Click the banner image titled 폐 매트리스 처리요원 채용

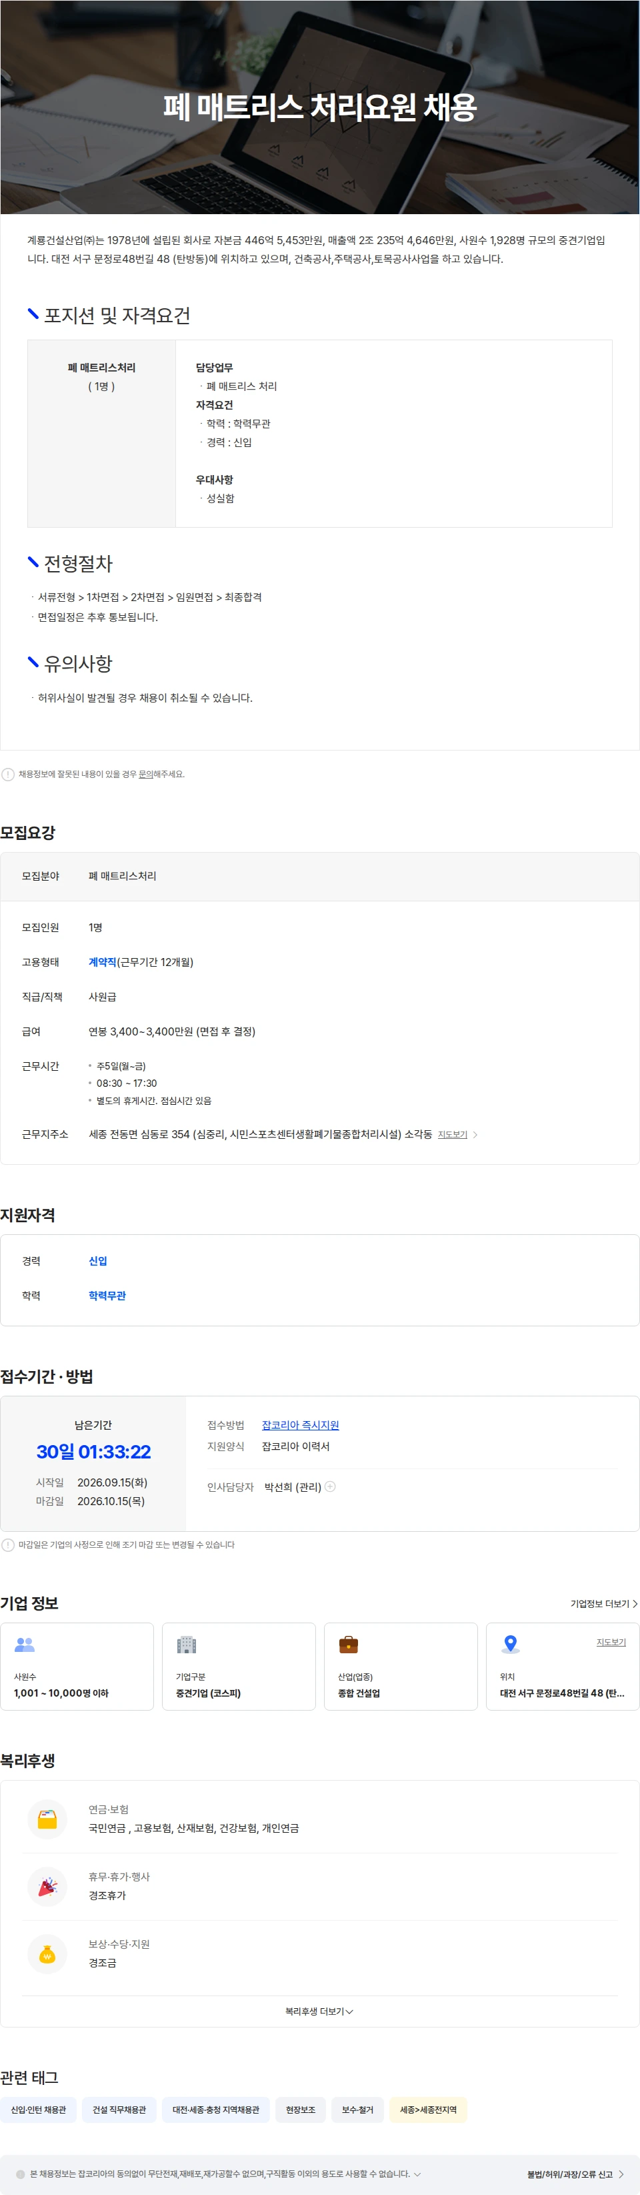click(x=320, y=107)
